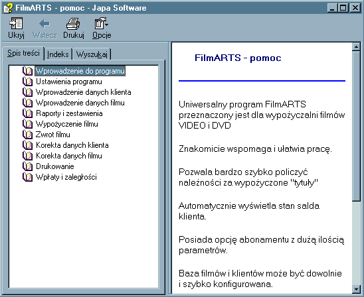Screen dimensions: 364x297
Task: Switch to the Indeks tab
Action: click(x=58, y=54)
